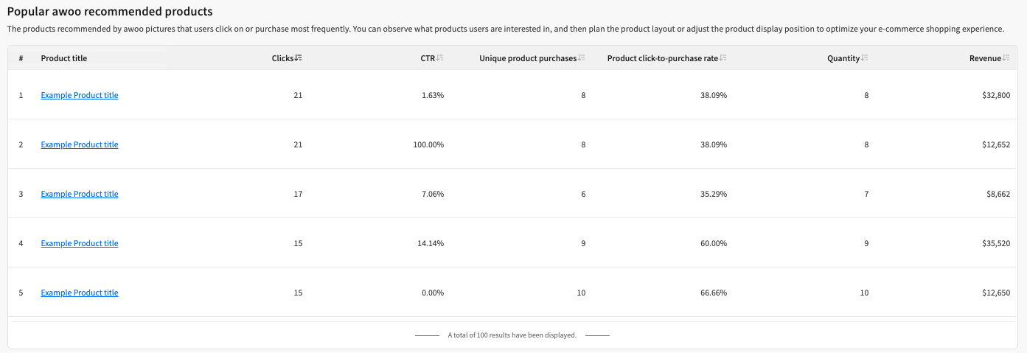Open Example Product title link in row 2
The image size is (1027, 353).
tap(80, 144)
